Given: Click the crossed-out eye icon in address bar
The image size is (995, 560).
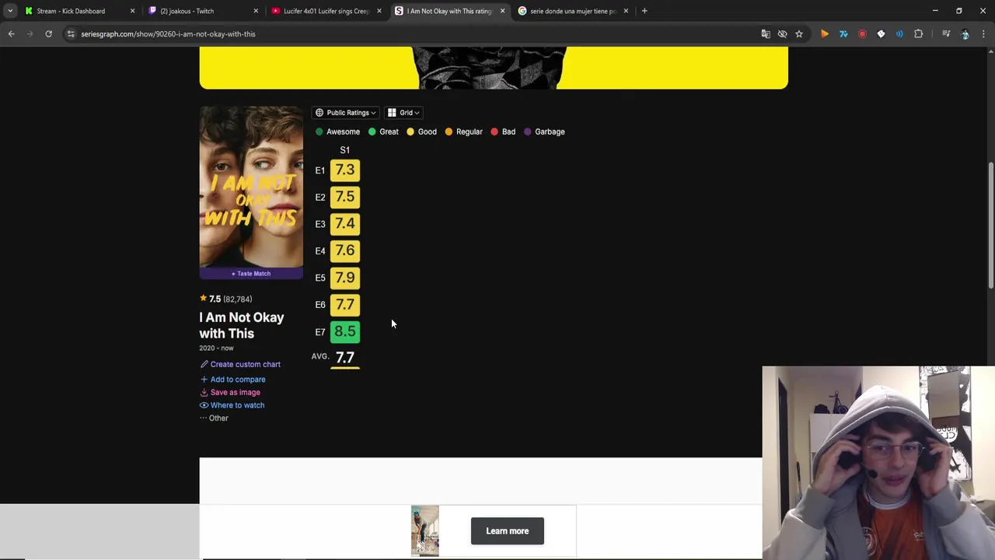Looking at the screenshot, I should click(782, 34).
